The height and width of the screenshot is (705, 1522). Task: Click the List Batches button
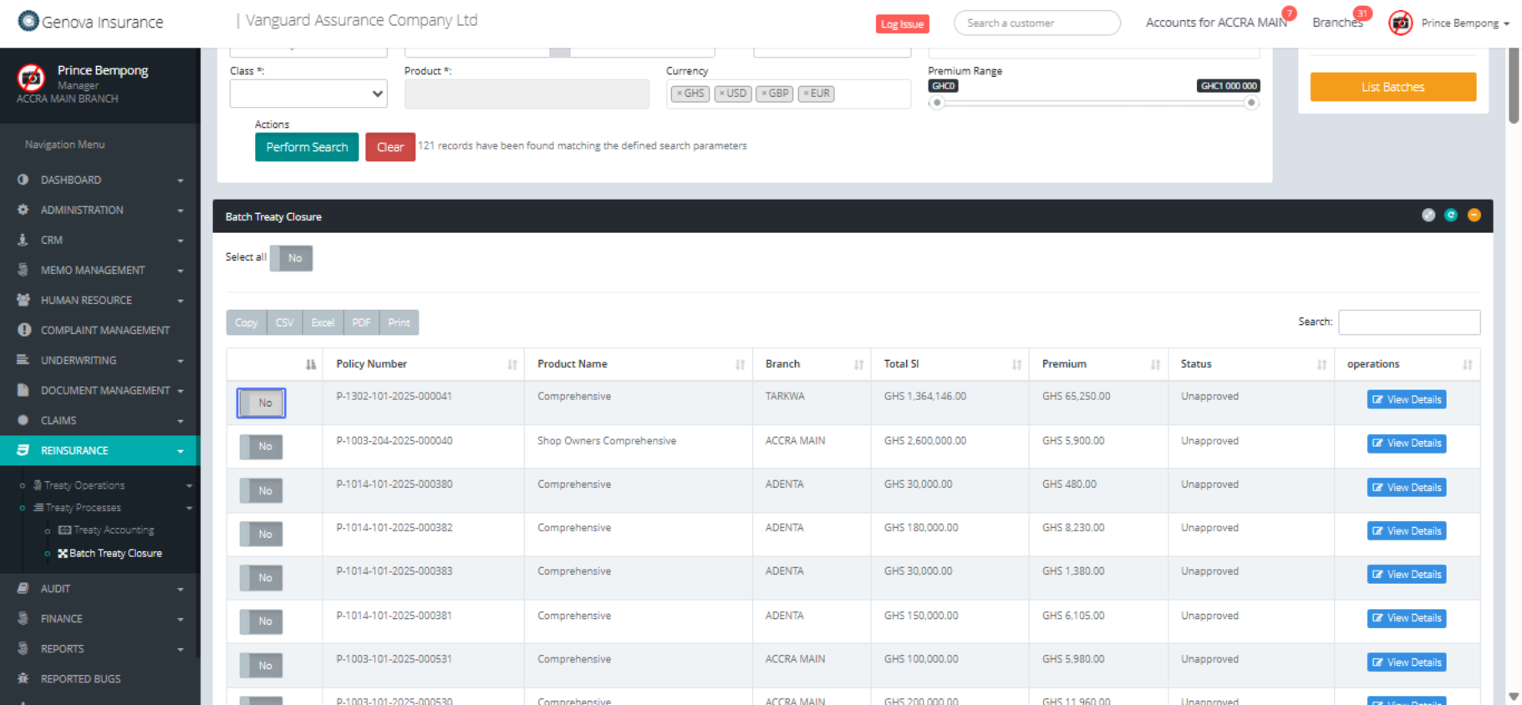pos(1392,87)
